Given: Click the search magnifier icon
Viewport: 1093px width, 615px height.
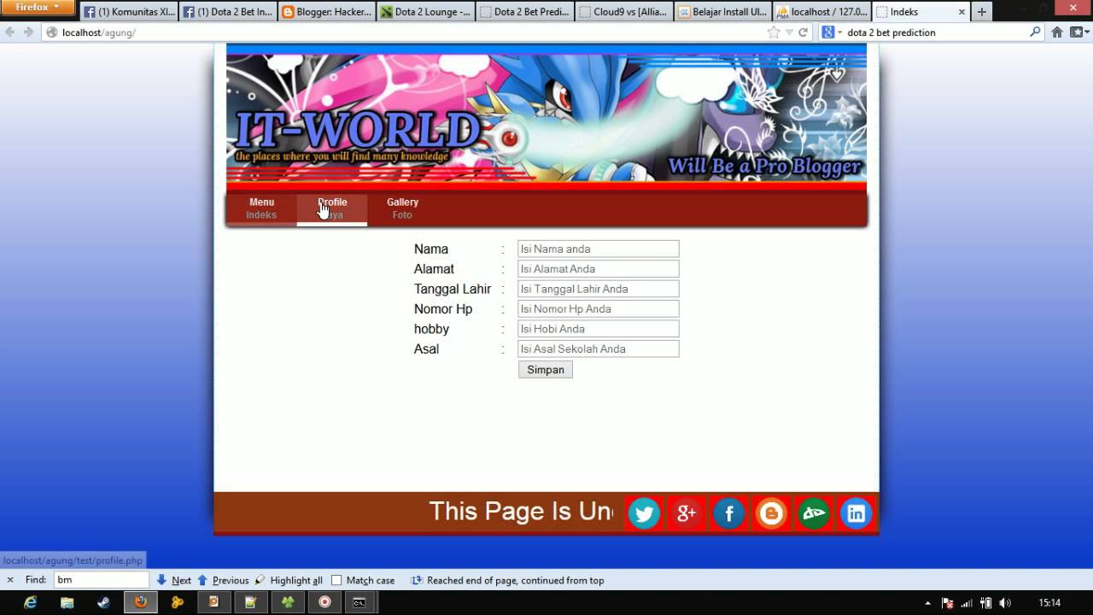Looking at the screenshot, I should tap(1036, 32).
